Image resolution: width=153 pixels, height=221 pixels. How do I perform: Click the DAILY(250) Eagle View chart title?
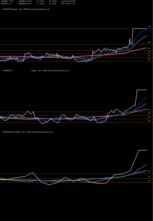(x=26, y=9)
